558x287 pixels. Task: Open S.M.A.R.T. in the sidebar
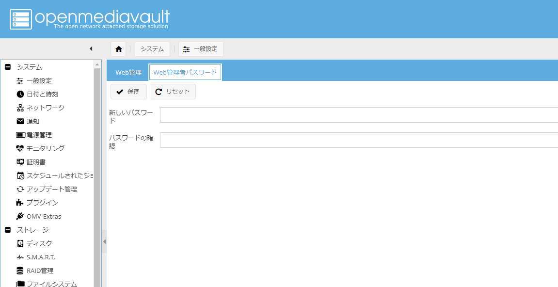[x=36, y=257]
